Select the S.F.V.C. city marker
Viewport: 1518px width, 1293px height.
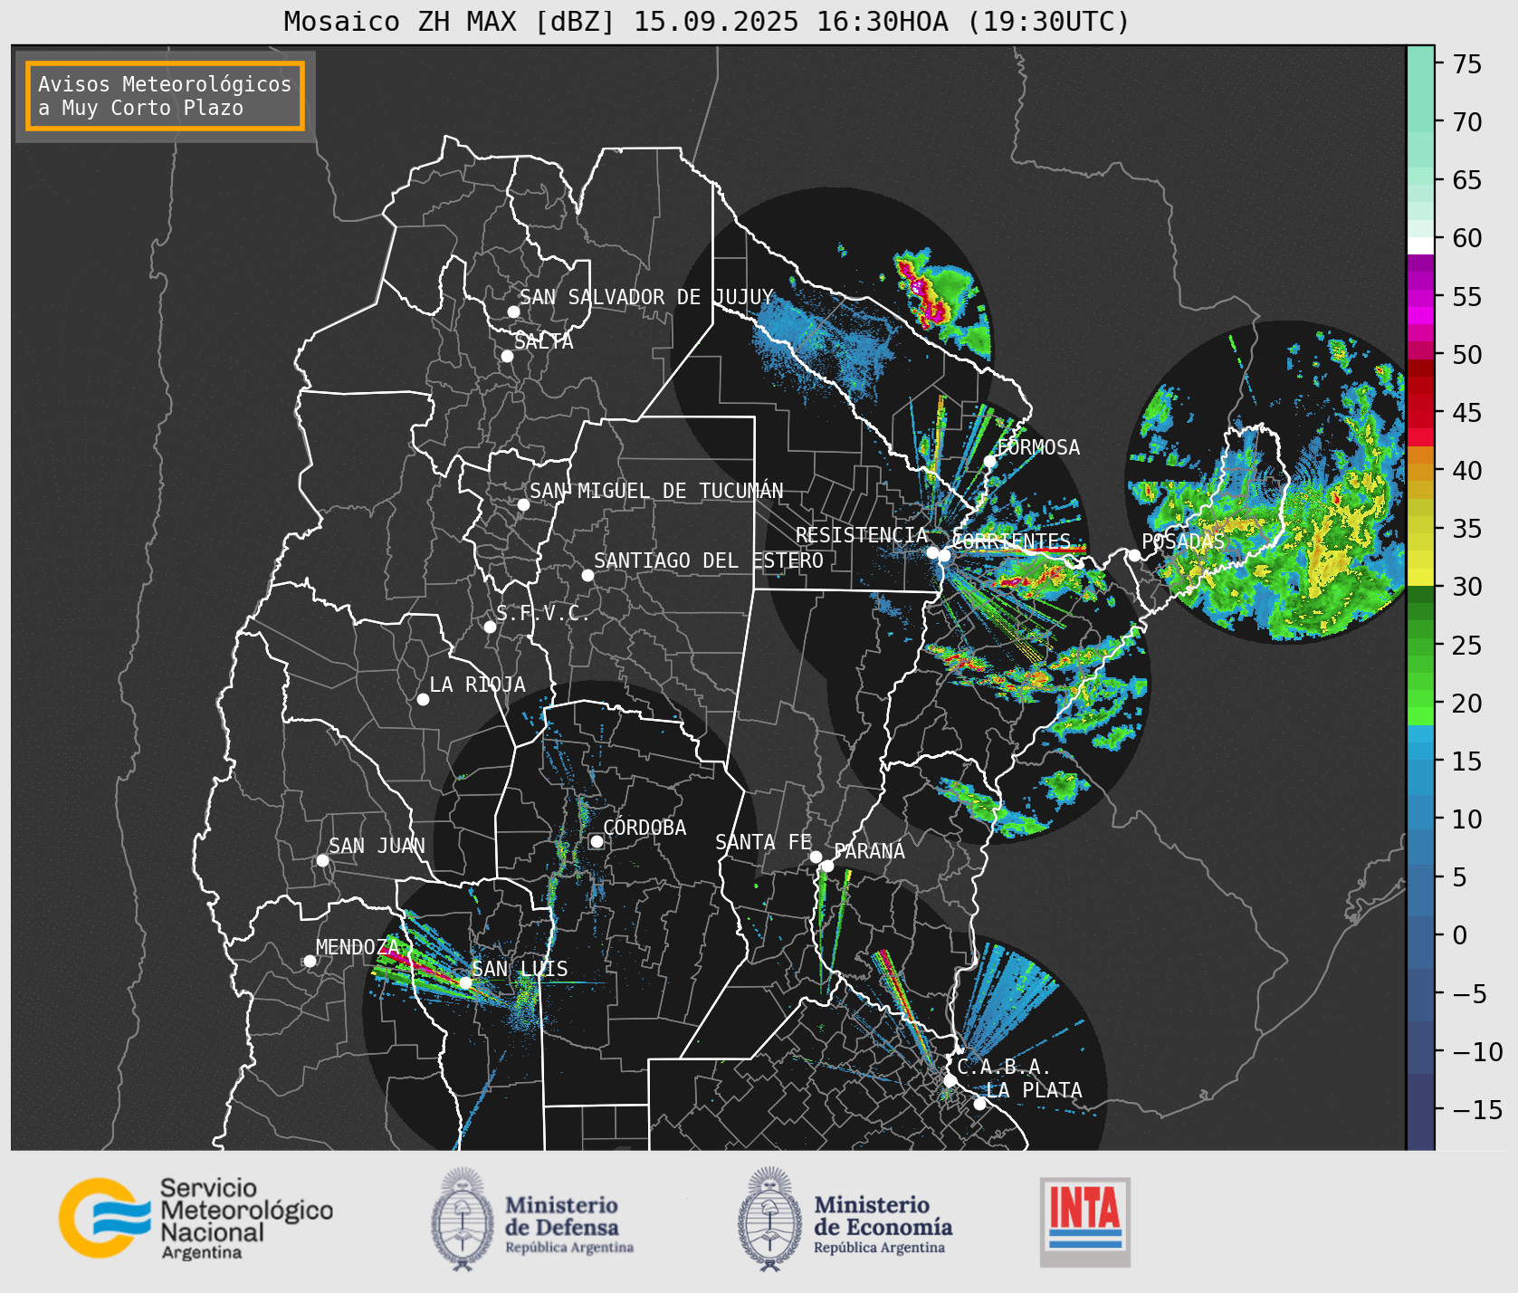(490, 627)
